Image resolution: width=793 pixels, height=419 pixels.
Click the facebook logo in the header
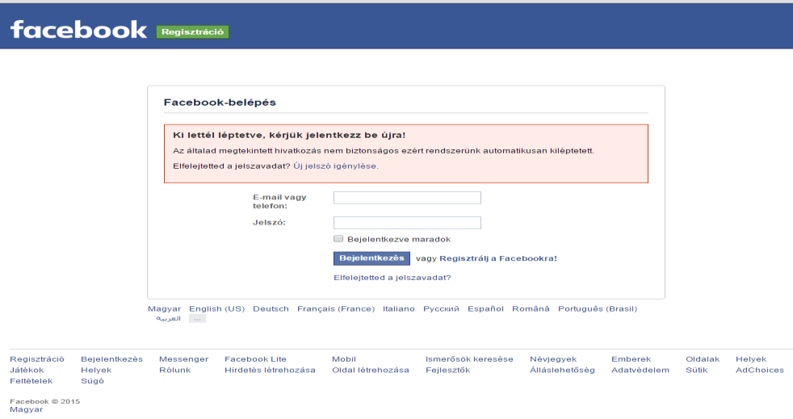click(78, 30)
